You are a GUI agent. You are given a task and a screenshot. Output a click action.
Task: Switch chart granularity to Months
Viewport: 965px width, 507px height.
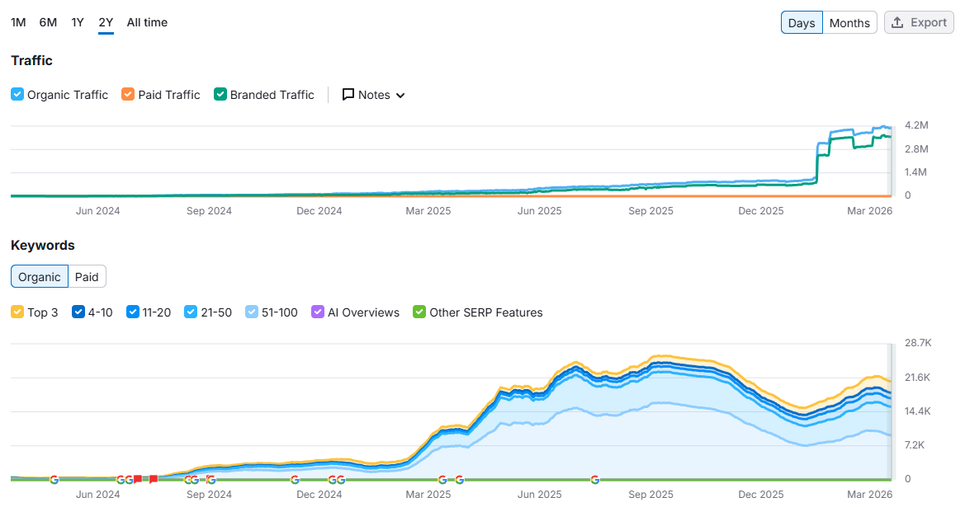(849, 22)
